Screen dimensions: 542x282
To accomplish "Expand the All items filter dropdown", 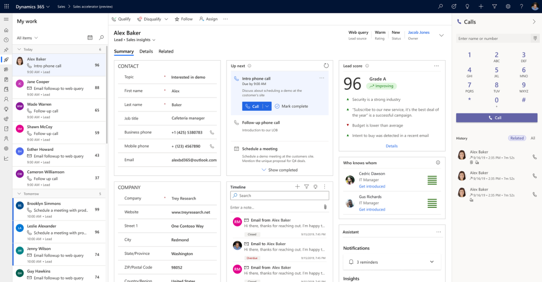I will [27, 38].
